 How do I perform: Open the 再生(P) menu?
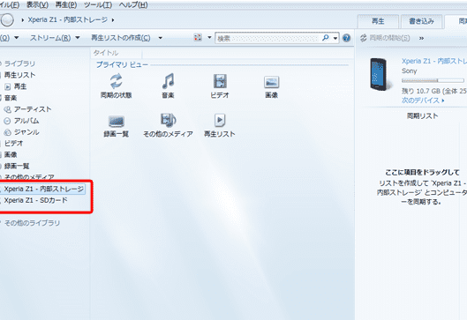point(66,4)
